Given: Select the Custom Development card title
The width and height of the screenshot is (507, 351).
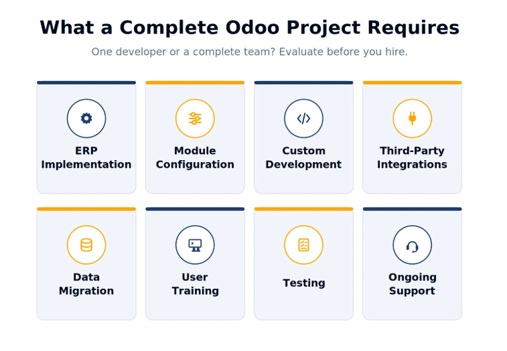Looking at the screenshot, I should click(303, 157).
